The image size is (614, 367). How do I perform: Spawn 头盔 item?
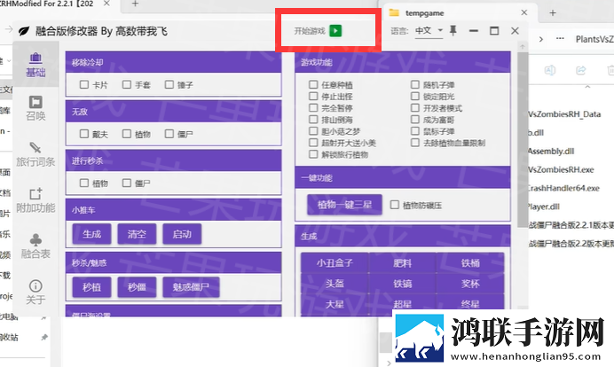tap(335, 284)
